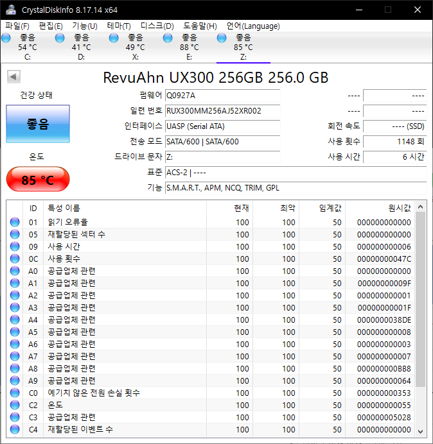433x444 pixels.
Task: Click the status icon for attribute 0C
Action: [x=15, y=259]
